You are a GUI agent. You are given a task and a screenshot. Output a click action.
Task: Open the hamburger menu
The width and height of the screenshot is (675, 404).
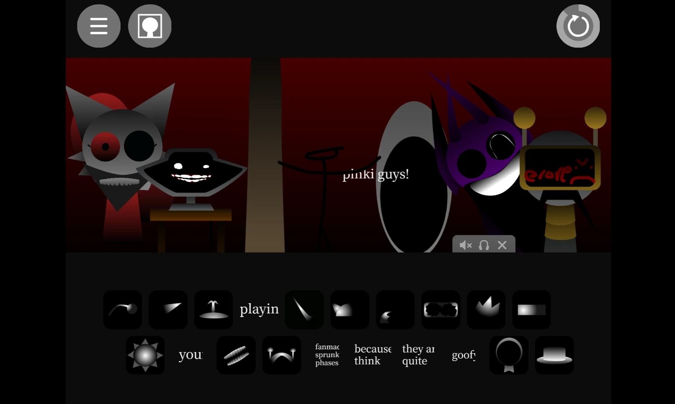99,26
